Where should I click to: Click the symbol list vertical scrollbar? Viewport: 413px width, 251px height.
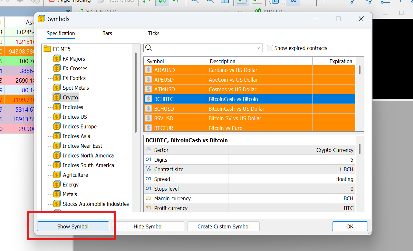[360, 70]
